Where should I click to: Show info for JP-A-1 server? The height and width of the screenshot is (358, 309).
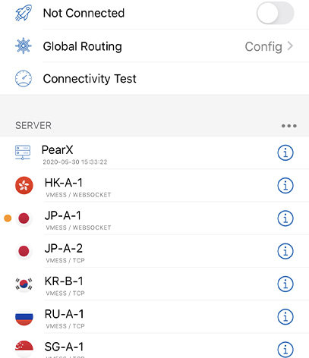point(285,218)
